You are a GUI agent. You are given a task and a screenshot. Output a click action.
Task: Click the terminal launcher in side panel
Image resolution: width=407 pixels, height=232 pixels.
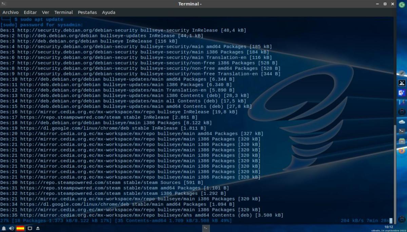pyautogui.click(x=402, y=131)
